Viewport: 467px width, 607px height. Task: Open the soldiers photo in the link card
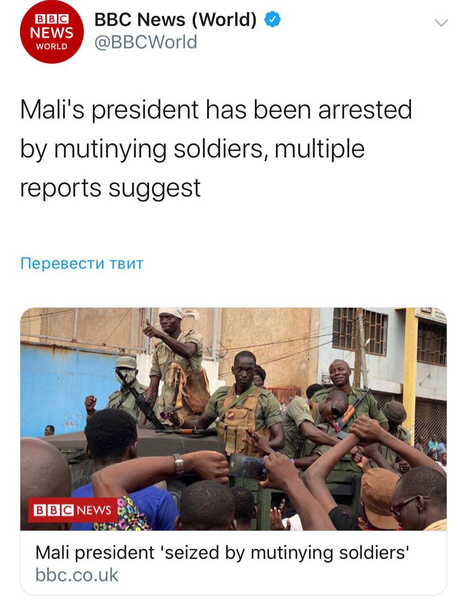click(233, 419)
